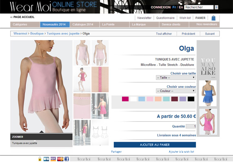Click the CONNEXION login link
Viewport: 233px width, 162px height.
click(x=161, y=7)
